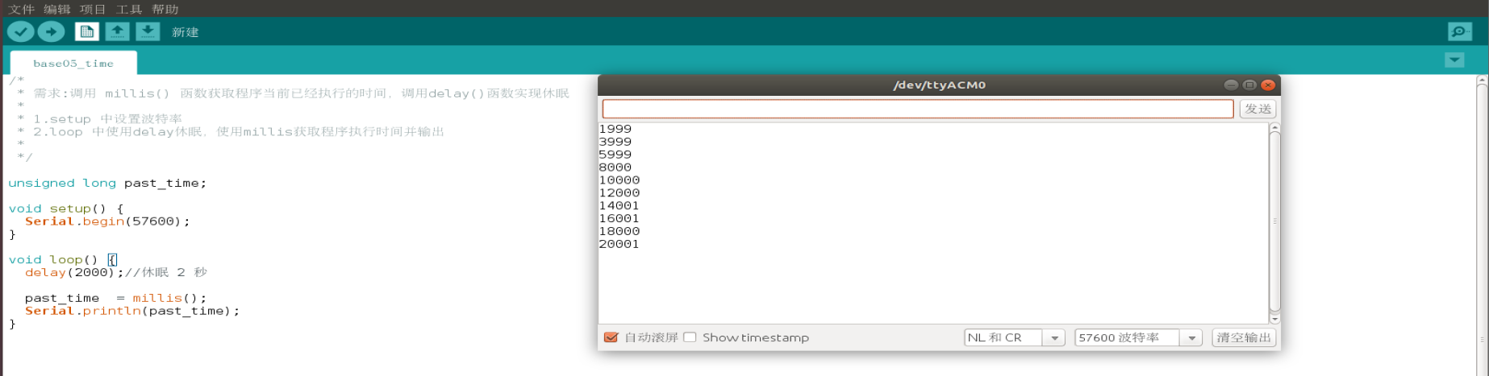Open the Serial Monitor magnifier icon
This screenshot has width=1489, height=376.
point(1459,31)
